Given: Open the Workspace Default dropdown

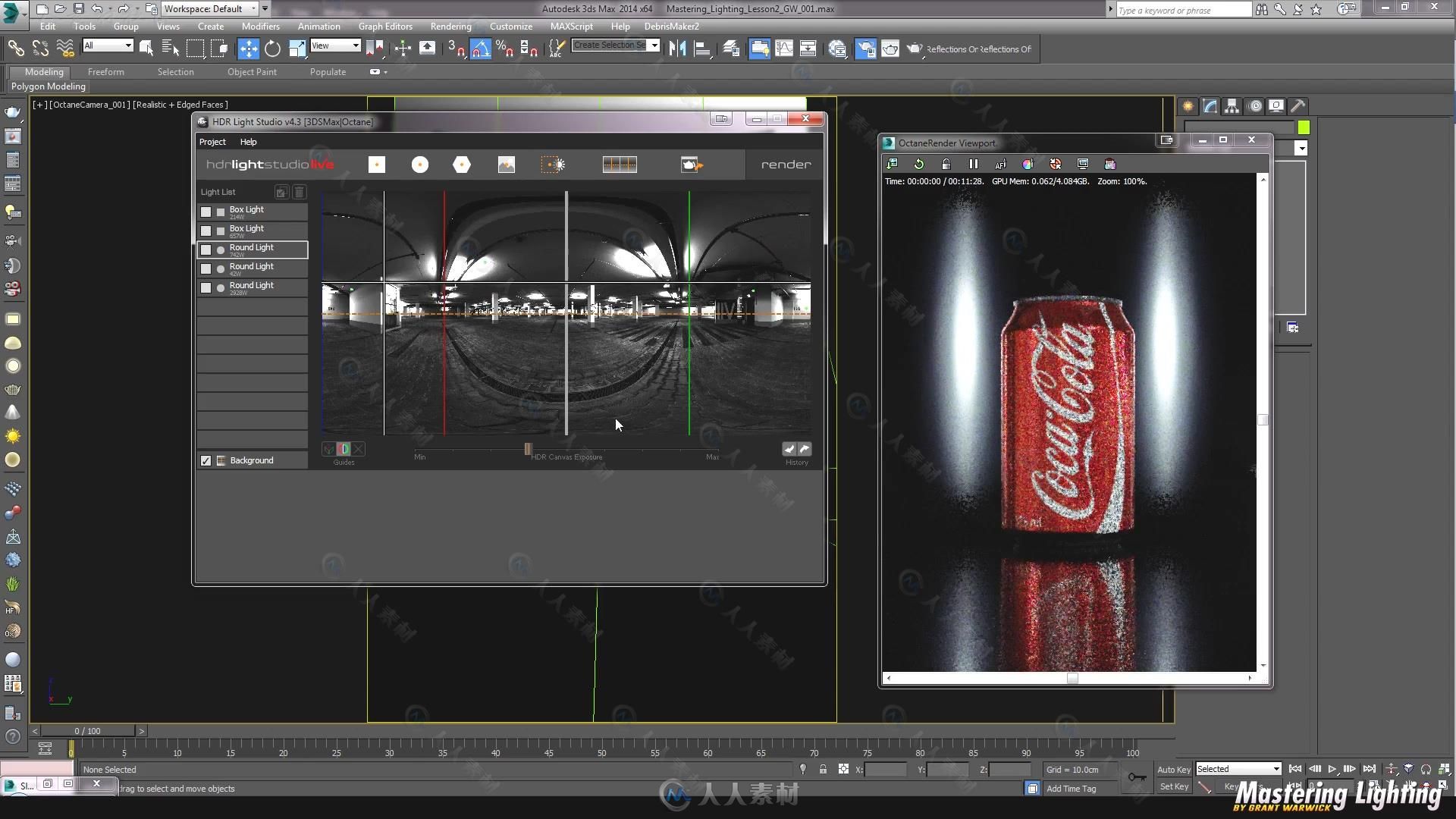Looking at the screenshot, I should click(x=210, y=9).
